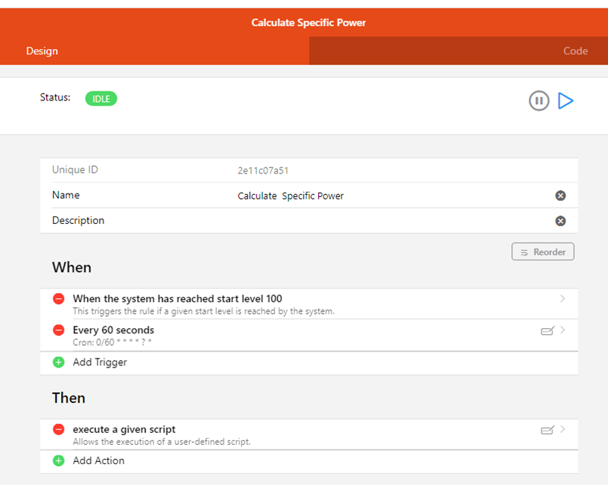Screen dimensions: 608x485
Task: Clear the Description field with the X icon
Action: pos(560,221)
